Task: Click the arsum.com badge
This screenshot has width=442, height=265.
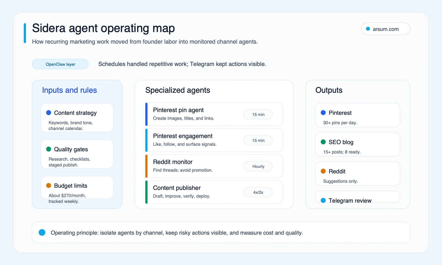Action: [385, 29]
